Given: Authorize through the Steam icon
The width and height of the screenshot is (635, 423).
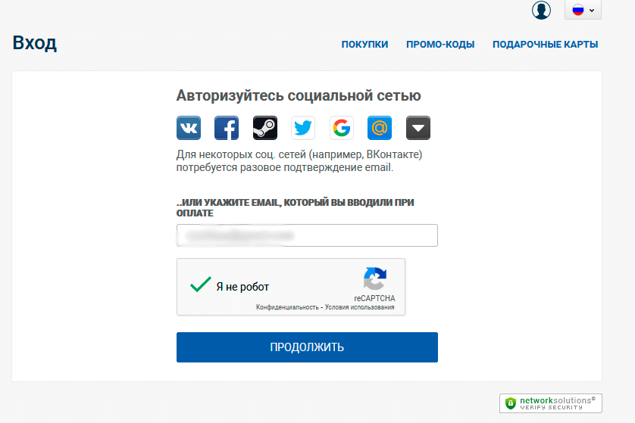Looking at the screenshot, I should 265,128.
